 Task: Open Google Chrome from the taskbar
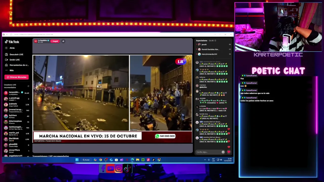tap(100, 160)
